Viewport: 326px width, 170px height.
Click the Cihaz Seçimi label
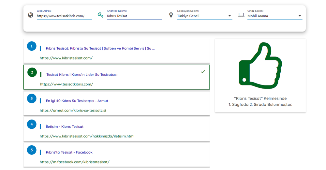point(255,11)
